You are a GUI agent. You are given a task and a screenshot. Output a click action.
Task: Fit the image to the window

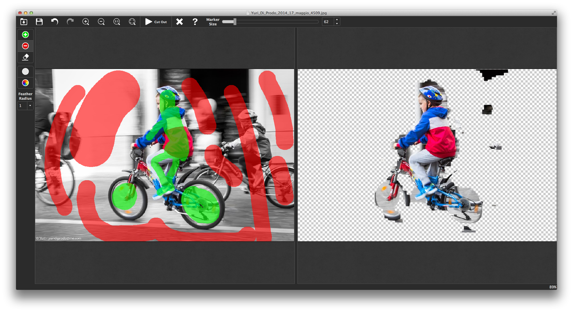pos(132,22)
